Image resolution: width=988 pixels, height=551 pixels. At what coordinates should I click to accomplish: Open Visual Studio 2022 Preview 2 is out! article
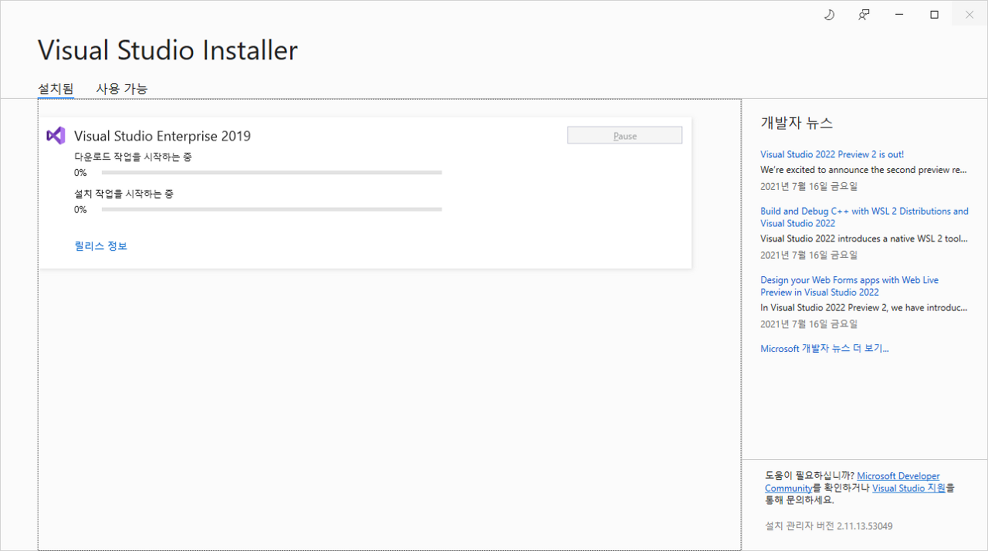(832, 154)
